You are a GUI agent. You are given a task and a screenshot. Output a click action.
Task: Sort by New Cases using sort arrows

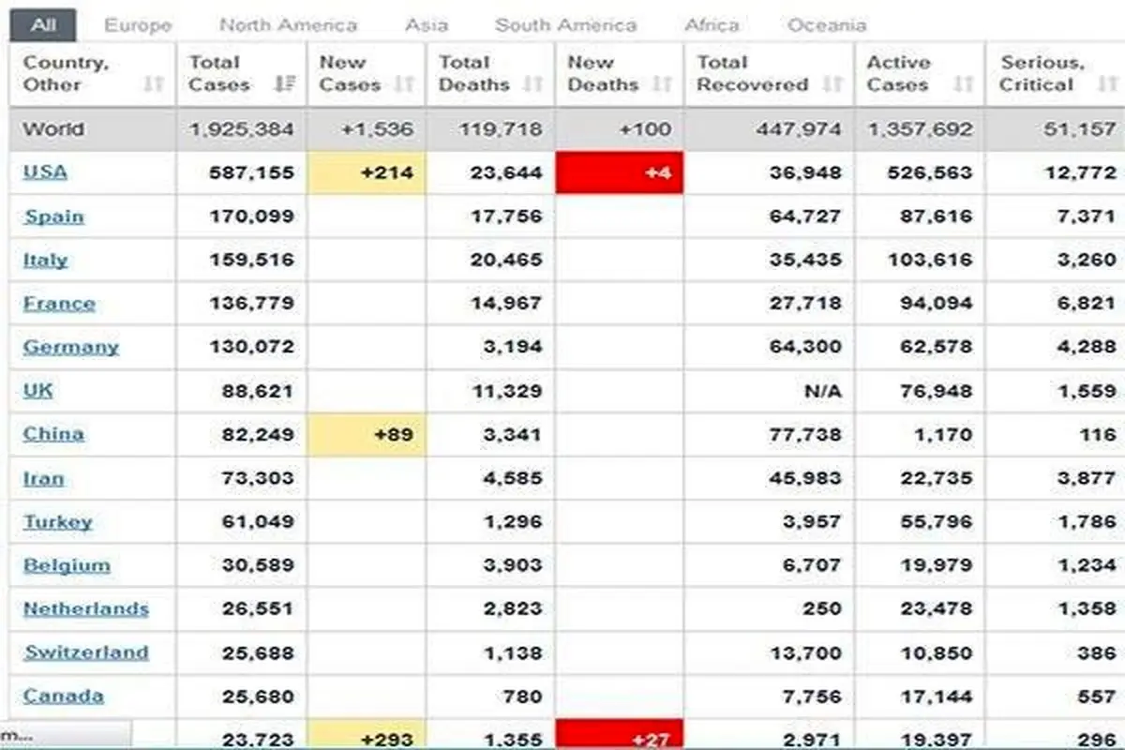point(404,85)
